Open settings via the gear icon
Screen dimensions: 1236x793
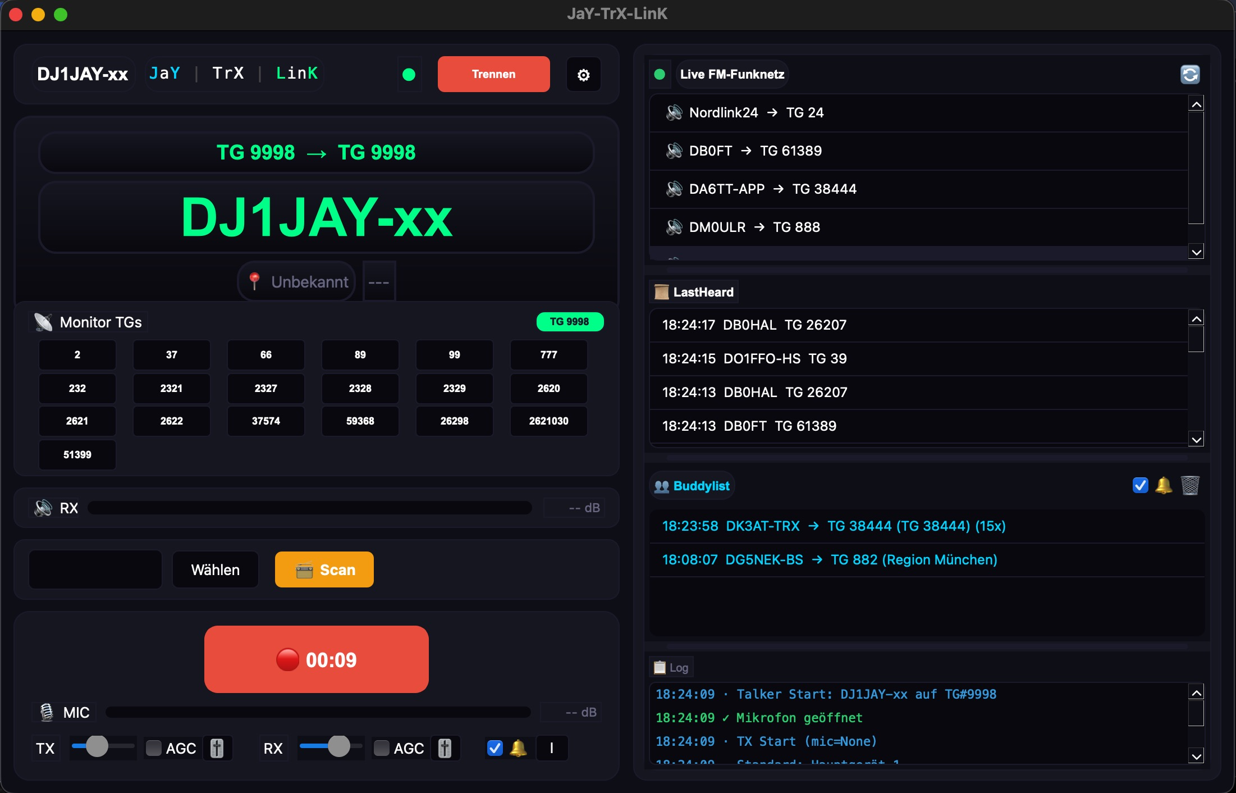click(584, 74)
